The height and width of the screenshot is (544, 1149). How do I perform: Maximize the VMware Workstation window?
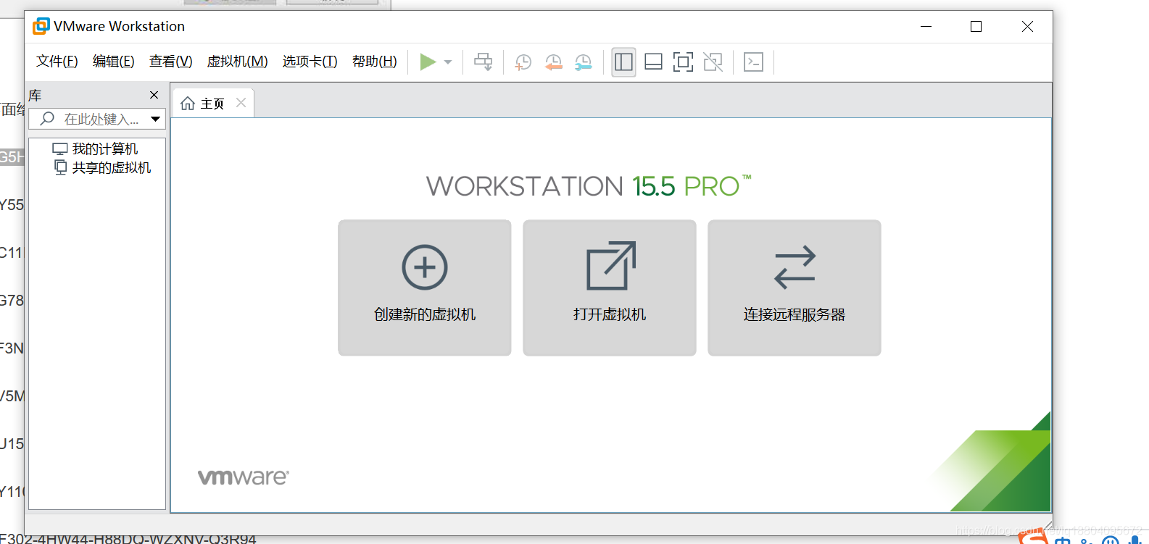976,27
